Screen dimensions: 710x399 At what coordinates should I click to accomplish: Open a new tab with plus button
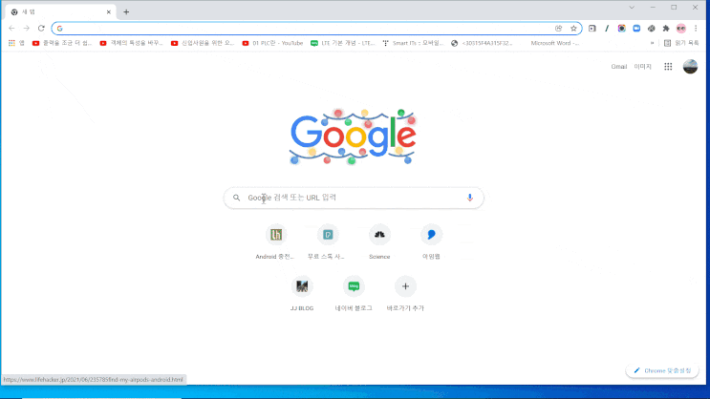point(126,12)
